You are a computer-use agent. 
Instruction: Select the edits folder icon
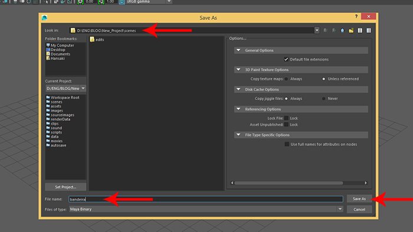(x=92, y=39)
